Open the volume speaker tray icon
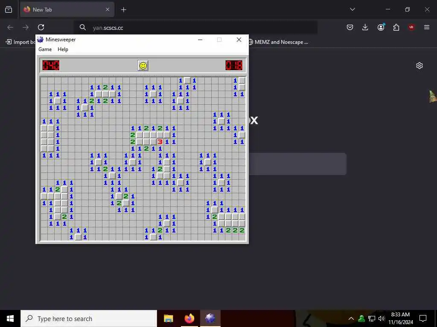Screen dimensions: 437x327 381,318
